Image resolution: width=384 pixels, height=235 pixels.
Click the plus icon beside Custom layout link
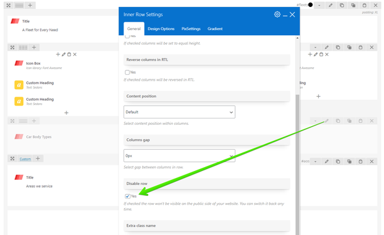[x=38, y=159]
